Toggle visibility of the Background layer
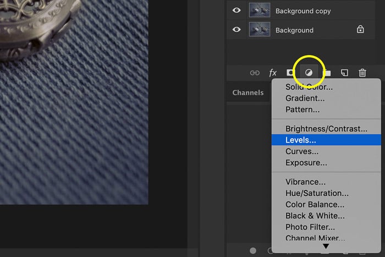The image size is (385, 257). tap(237, 30)
